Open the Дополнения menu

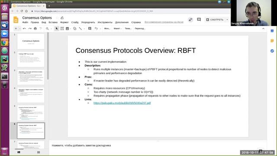[x=122, y=22]
